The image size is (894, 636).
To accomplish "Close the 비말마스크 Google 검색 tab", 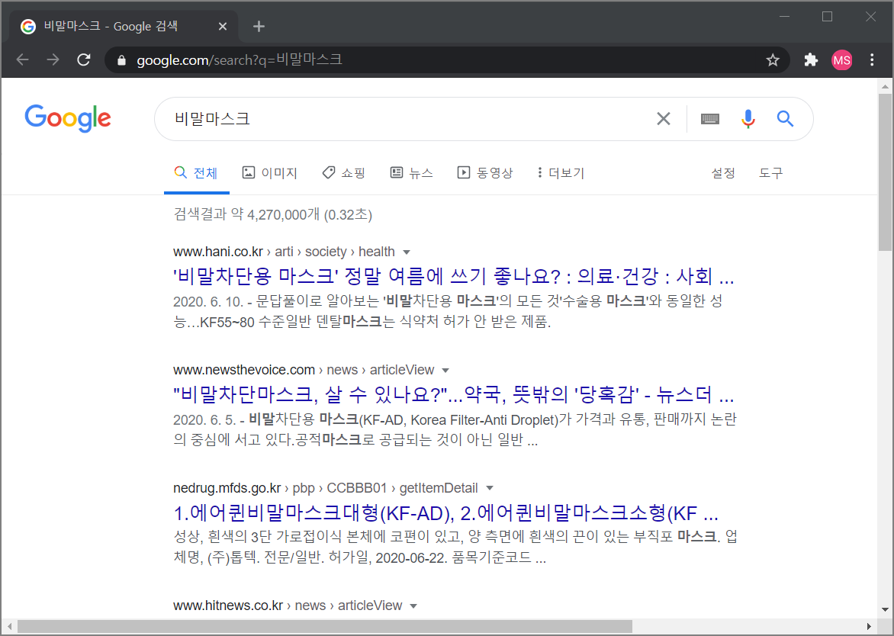I will point(223,26).
